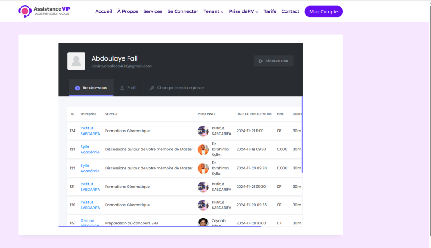Click Zeynab's photo in row 119
Image resolution: width=431 pixels, height=248 pixels.
click(203, 223)
